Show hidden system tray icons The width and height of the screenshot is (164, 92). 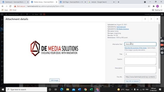pos(132,89)
